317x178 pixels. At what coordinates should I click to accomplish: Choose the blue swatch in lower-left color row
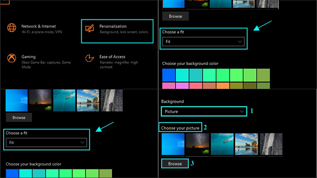12,174
